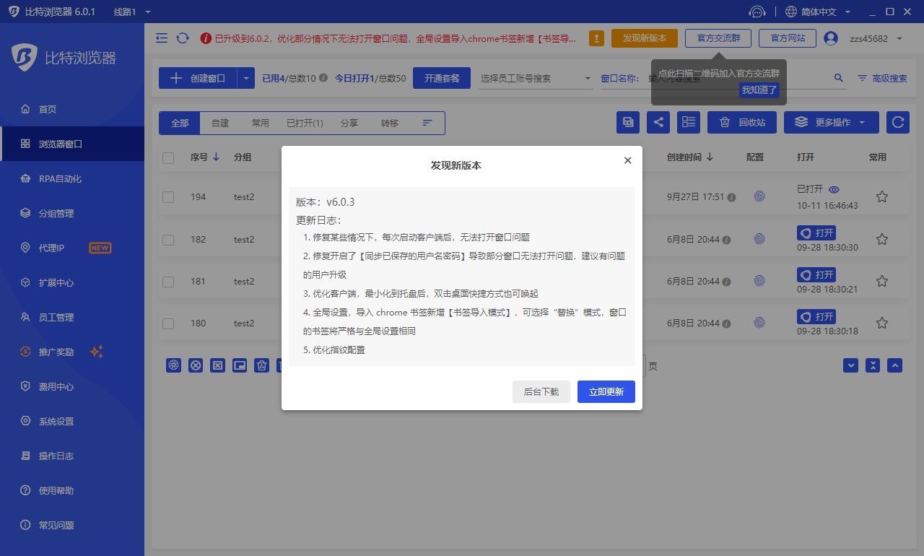Click the 后台下载 background download button
This screenshot has height=556, width=924.
pos(541,391)
